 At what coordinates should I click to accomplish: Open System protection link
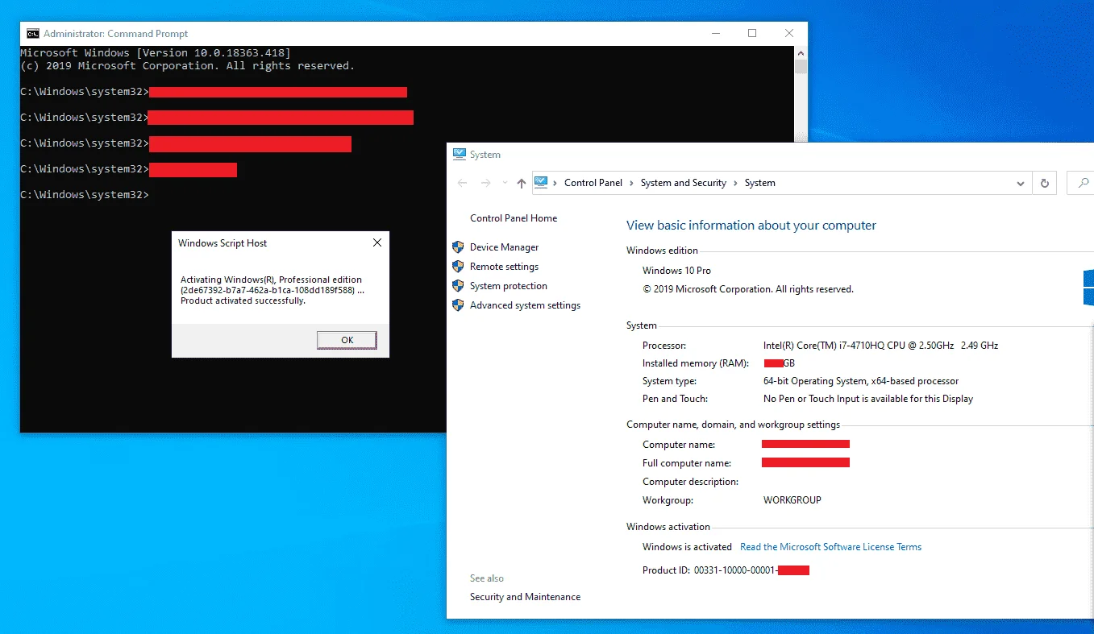click(509, 286)
